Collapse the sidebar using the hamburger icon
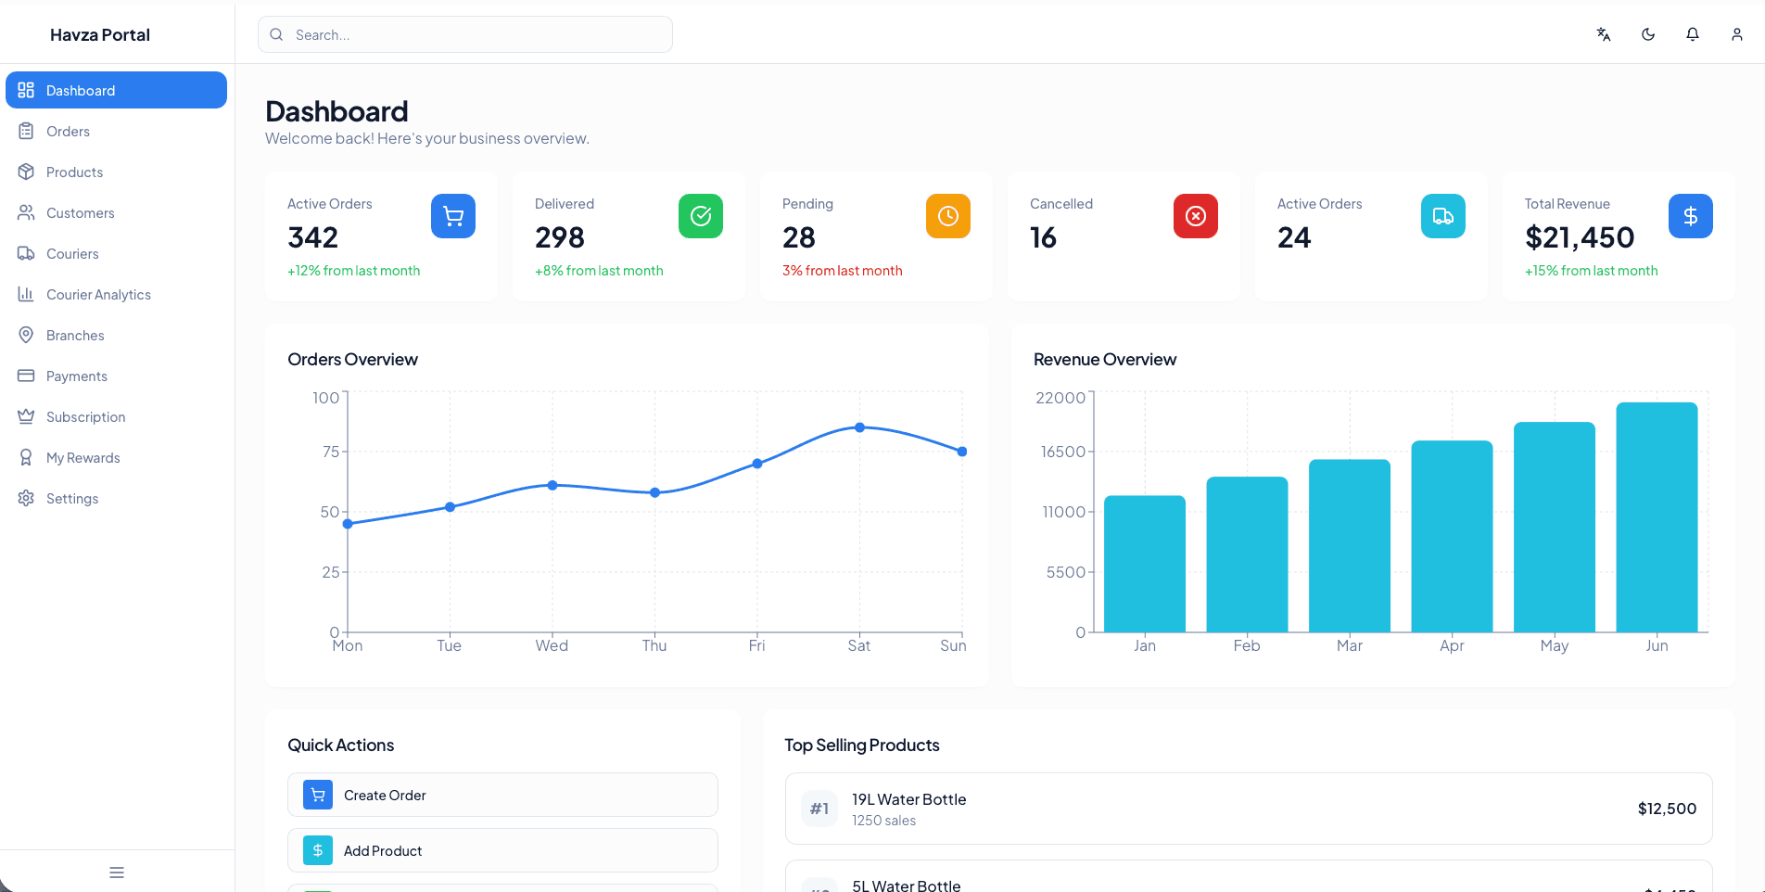Viewport: 1765px width, 892px height. coord(116,873)
